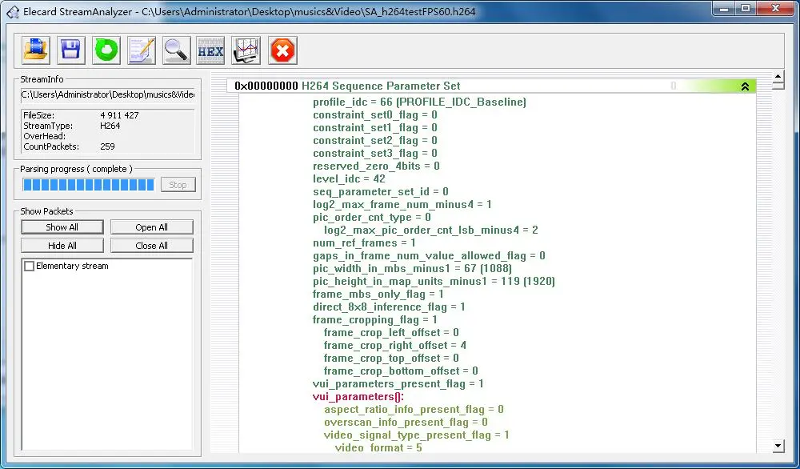The height and width of the screenshot is (469, 800).
Task: Select log2_max_frame_num_minus4 = 1 line
Action: [x=402, y=204]
